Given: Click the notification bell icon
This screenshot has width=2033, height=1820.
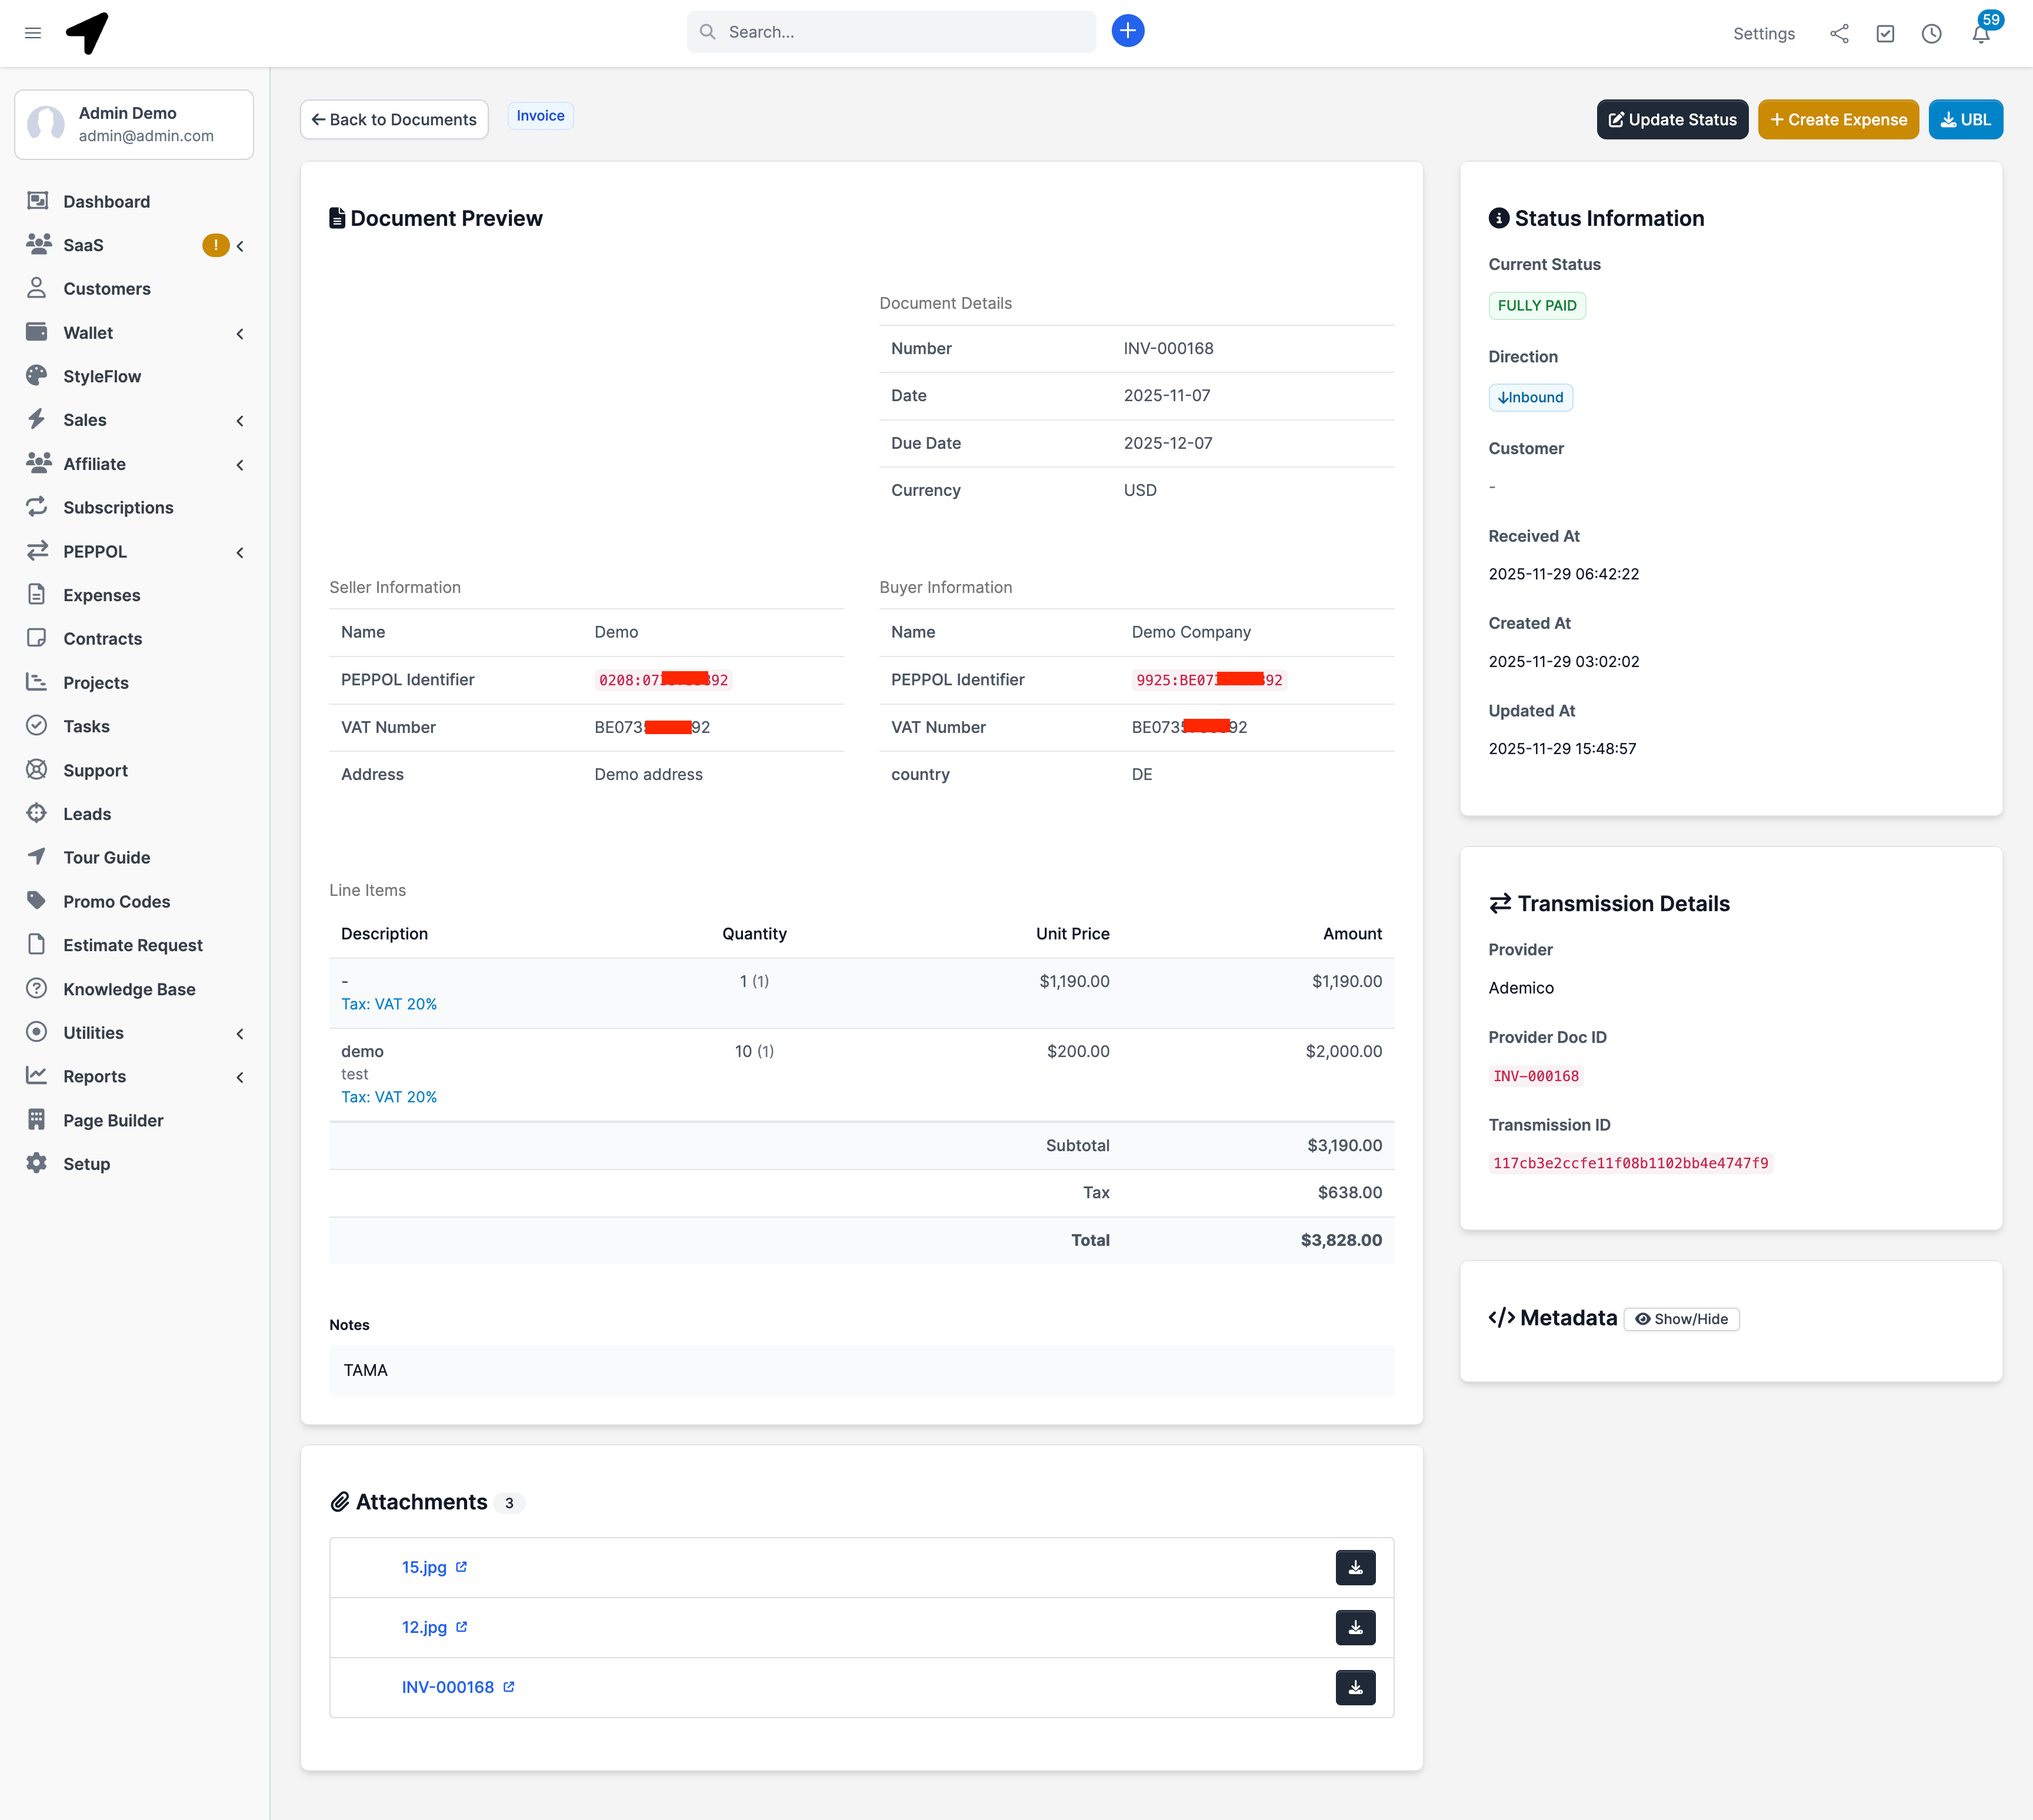Looking at the screenshot, I should point(1980,34).
